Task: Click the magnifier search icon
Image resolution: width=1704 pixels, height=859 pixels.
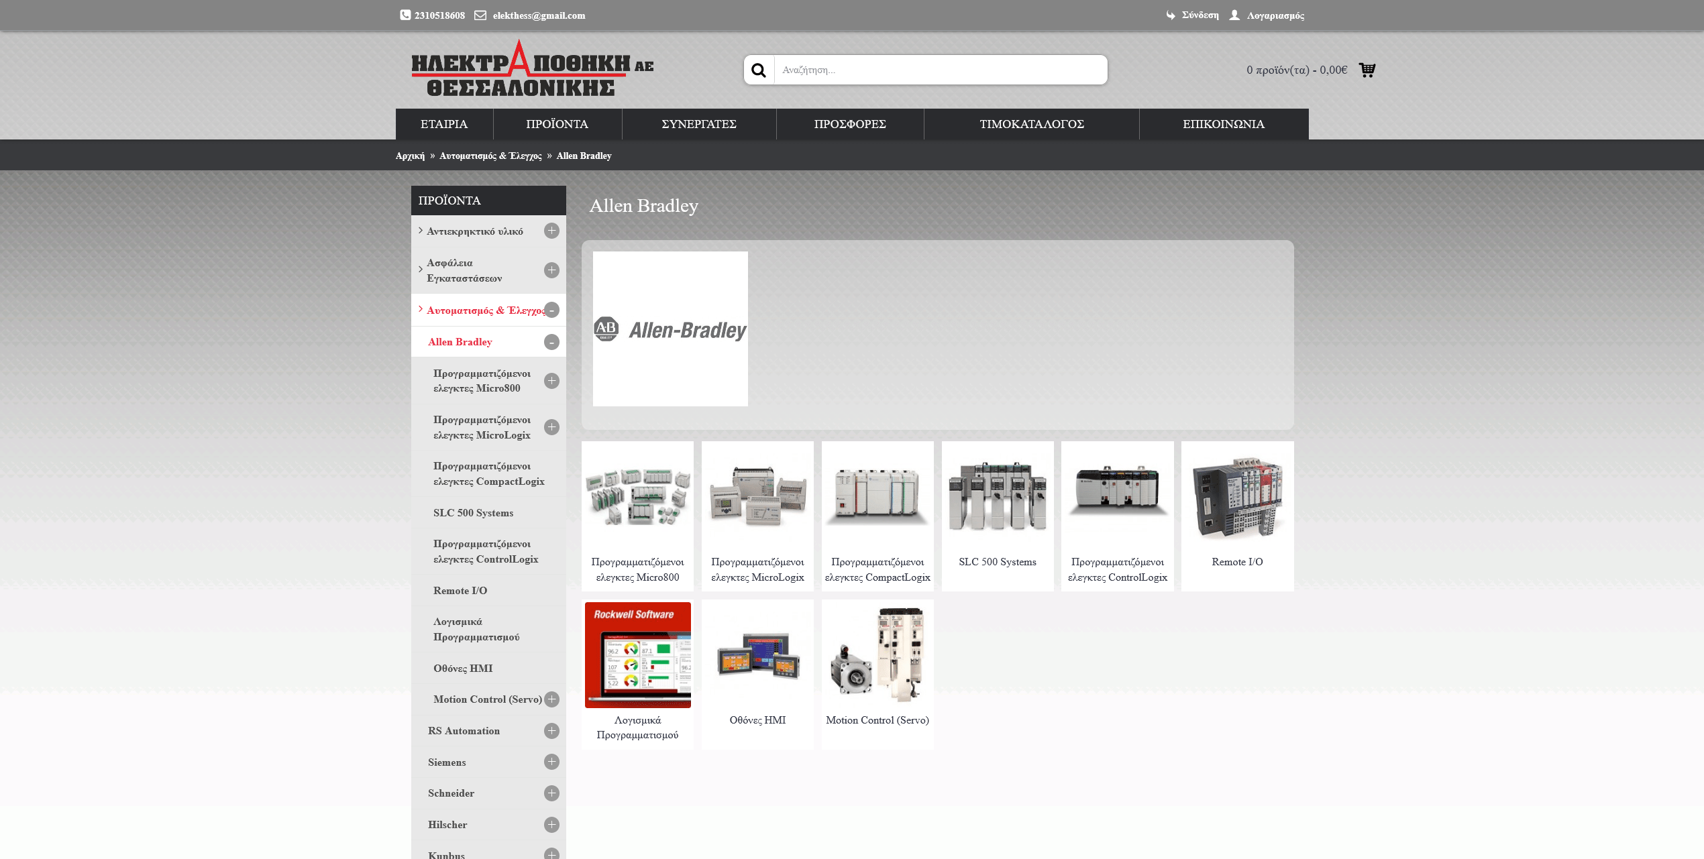Action: point(759,70)
